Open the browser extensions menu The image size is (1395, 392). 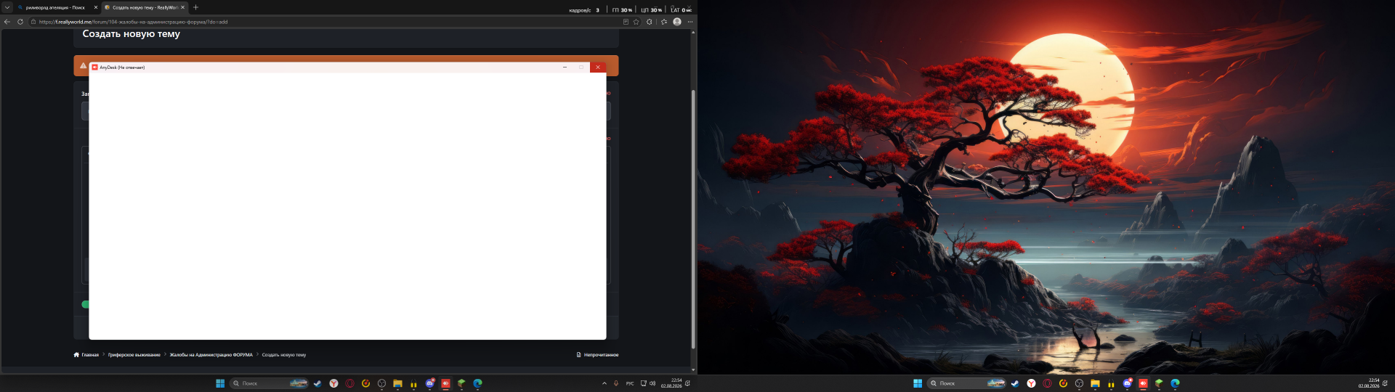650,22
